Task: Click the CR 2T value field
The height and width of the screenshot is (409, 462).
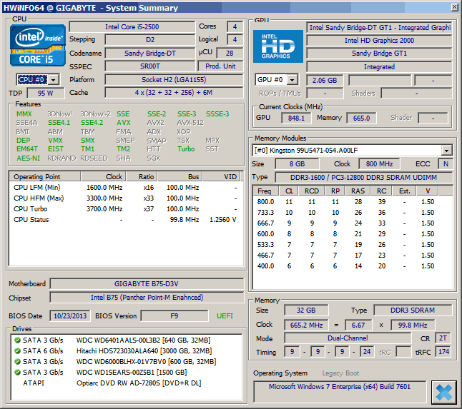Action: [x=443, y=338]
